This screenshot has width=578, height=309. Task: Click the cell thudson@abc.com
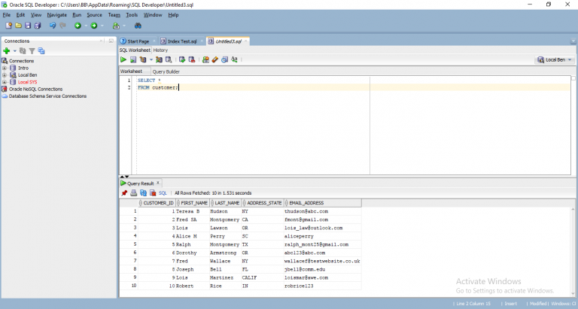click(323, 211)
